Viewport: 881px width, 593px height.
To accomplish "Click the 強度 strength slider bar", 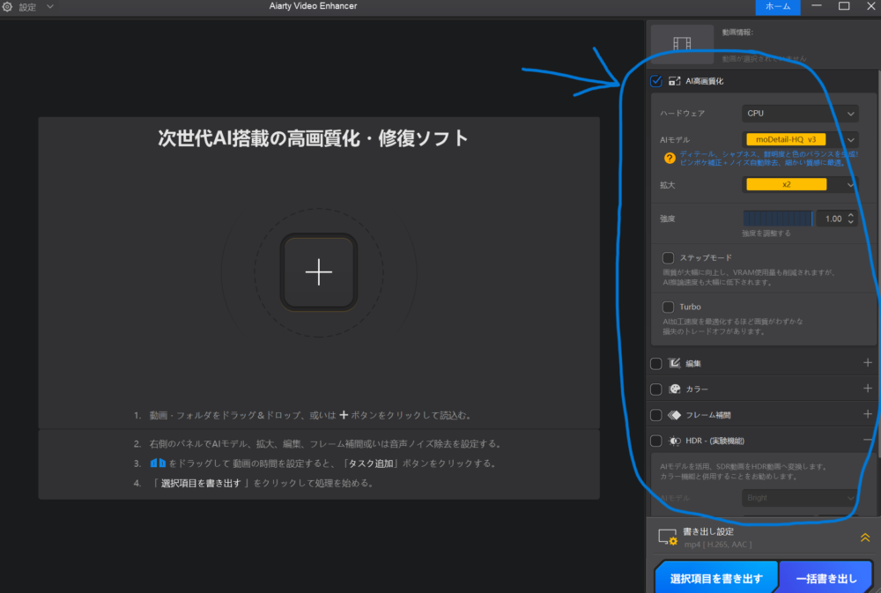I will pyautogui.click(x=778, y=218).
